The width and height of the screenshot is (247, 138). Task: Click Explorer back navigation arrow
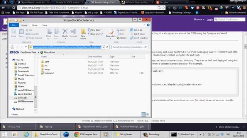tap(12, 47)
